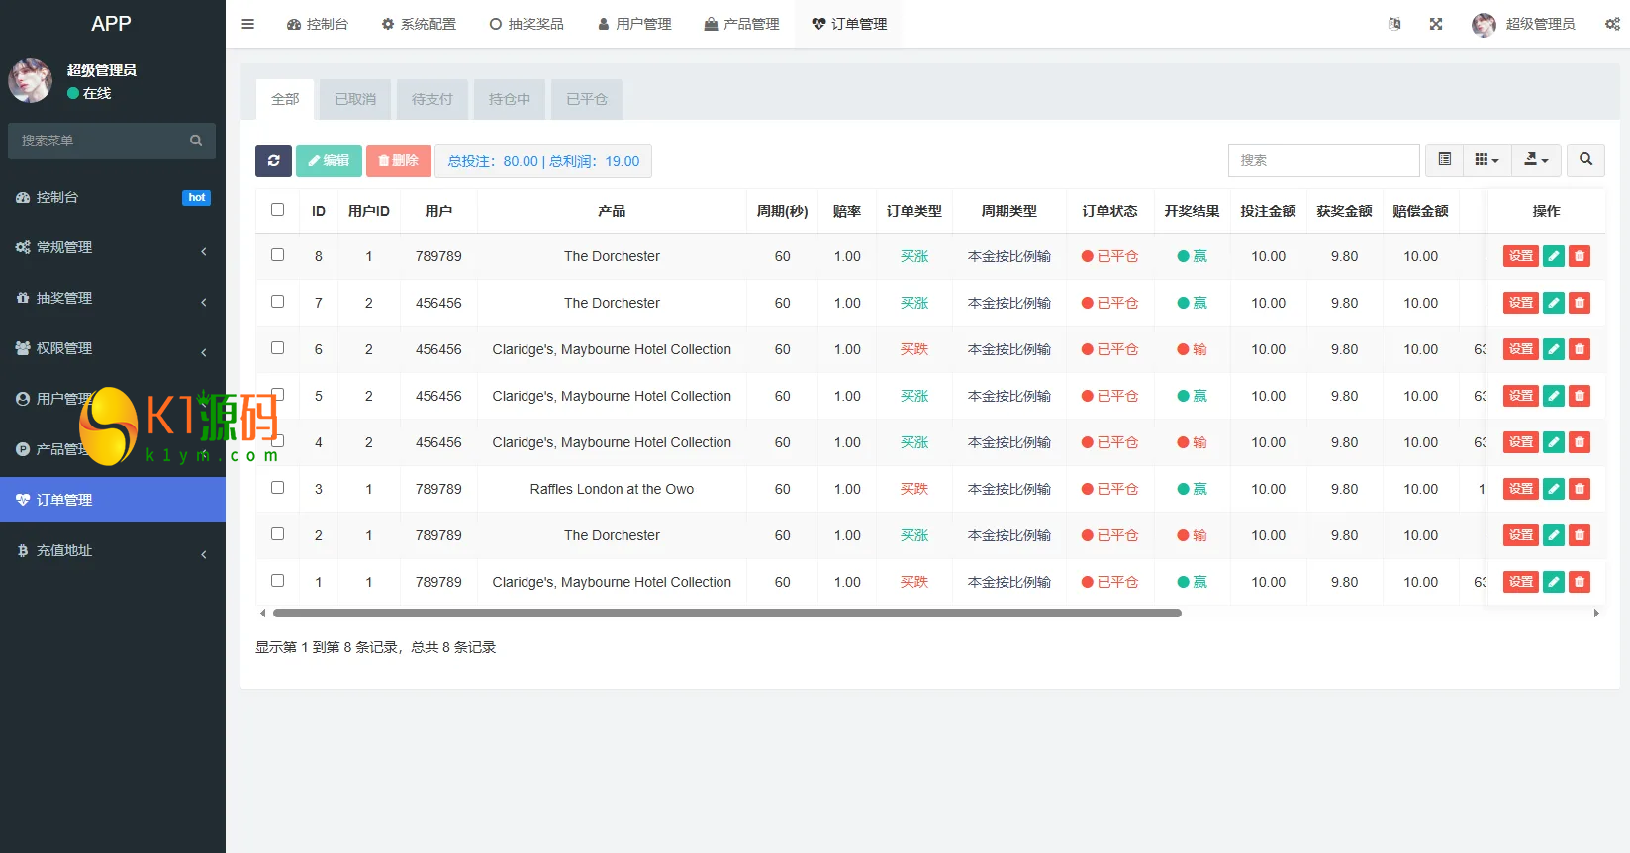Open 产品管理 tab in the top navigation

pyautogui.click(x=742, y=24)
